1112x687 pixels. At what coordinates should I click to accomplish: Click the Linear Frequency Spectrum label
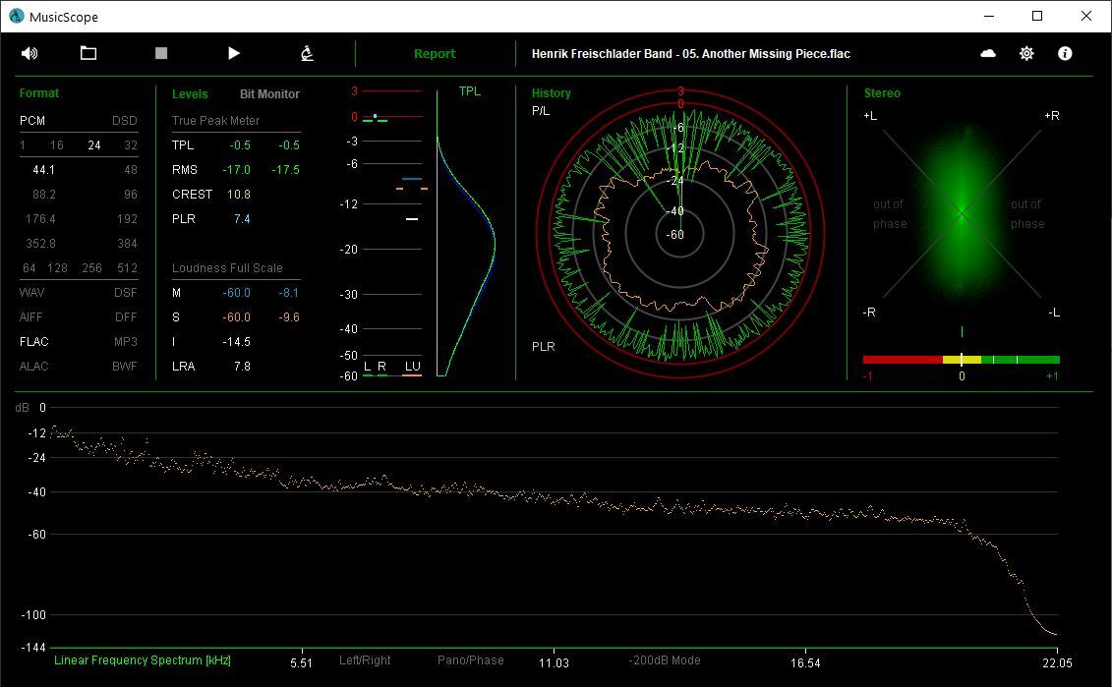click(x=142, y=660)
